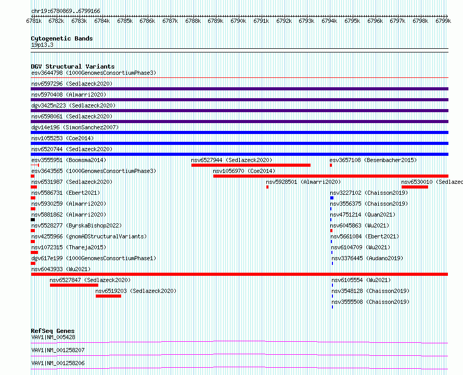463x375 pixels.
Task: Click nsv5930259 (Almarri2020) label
Action: click(x=69, y=204)
